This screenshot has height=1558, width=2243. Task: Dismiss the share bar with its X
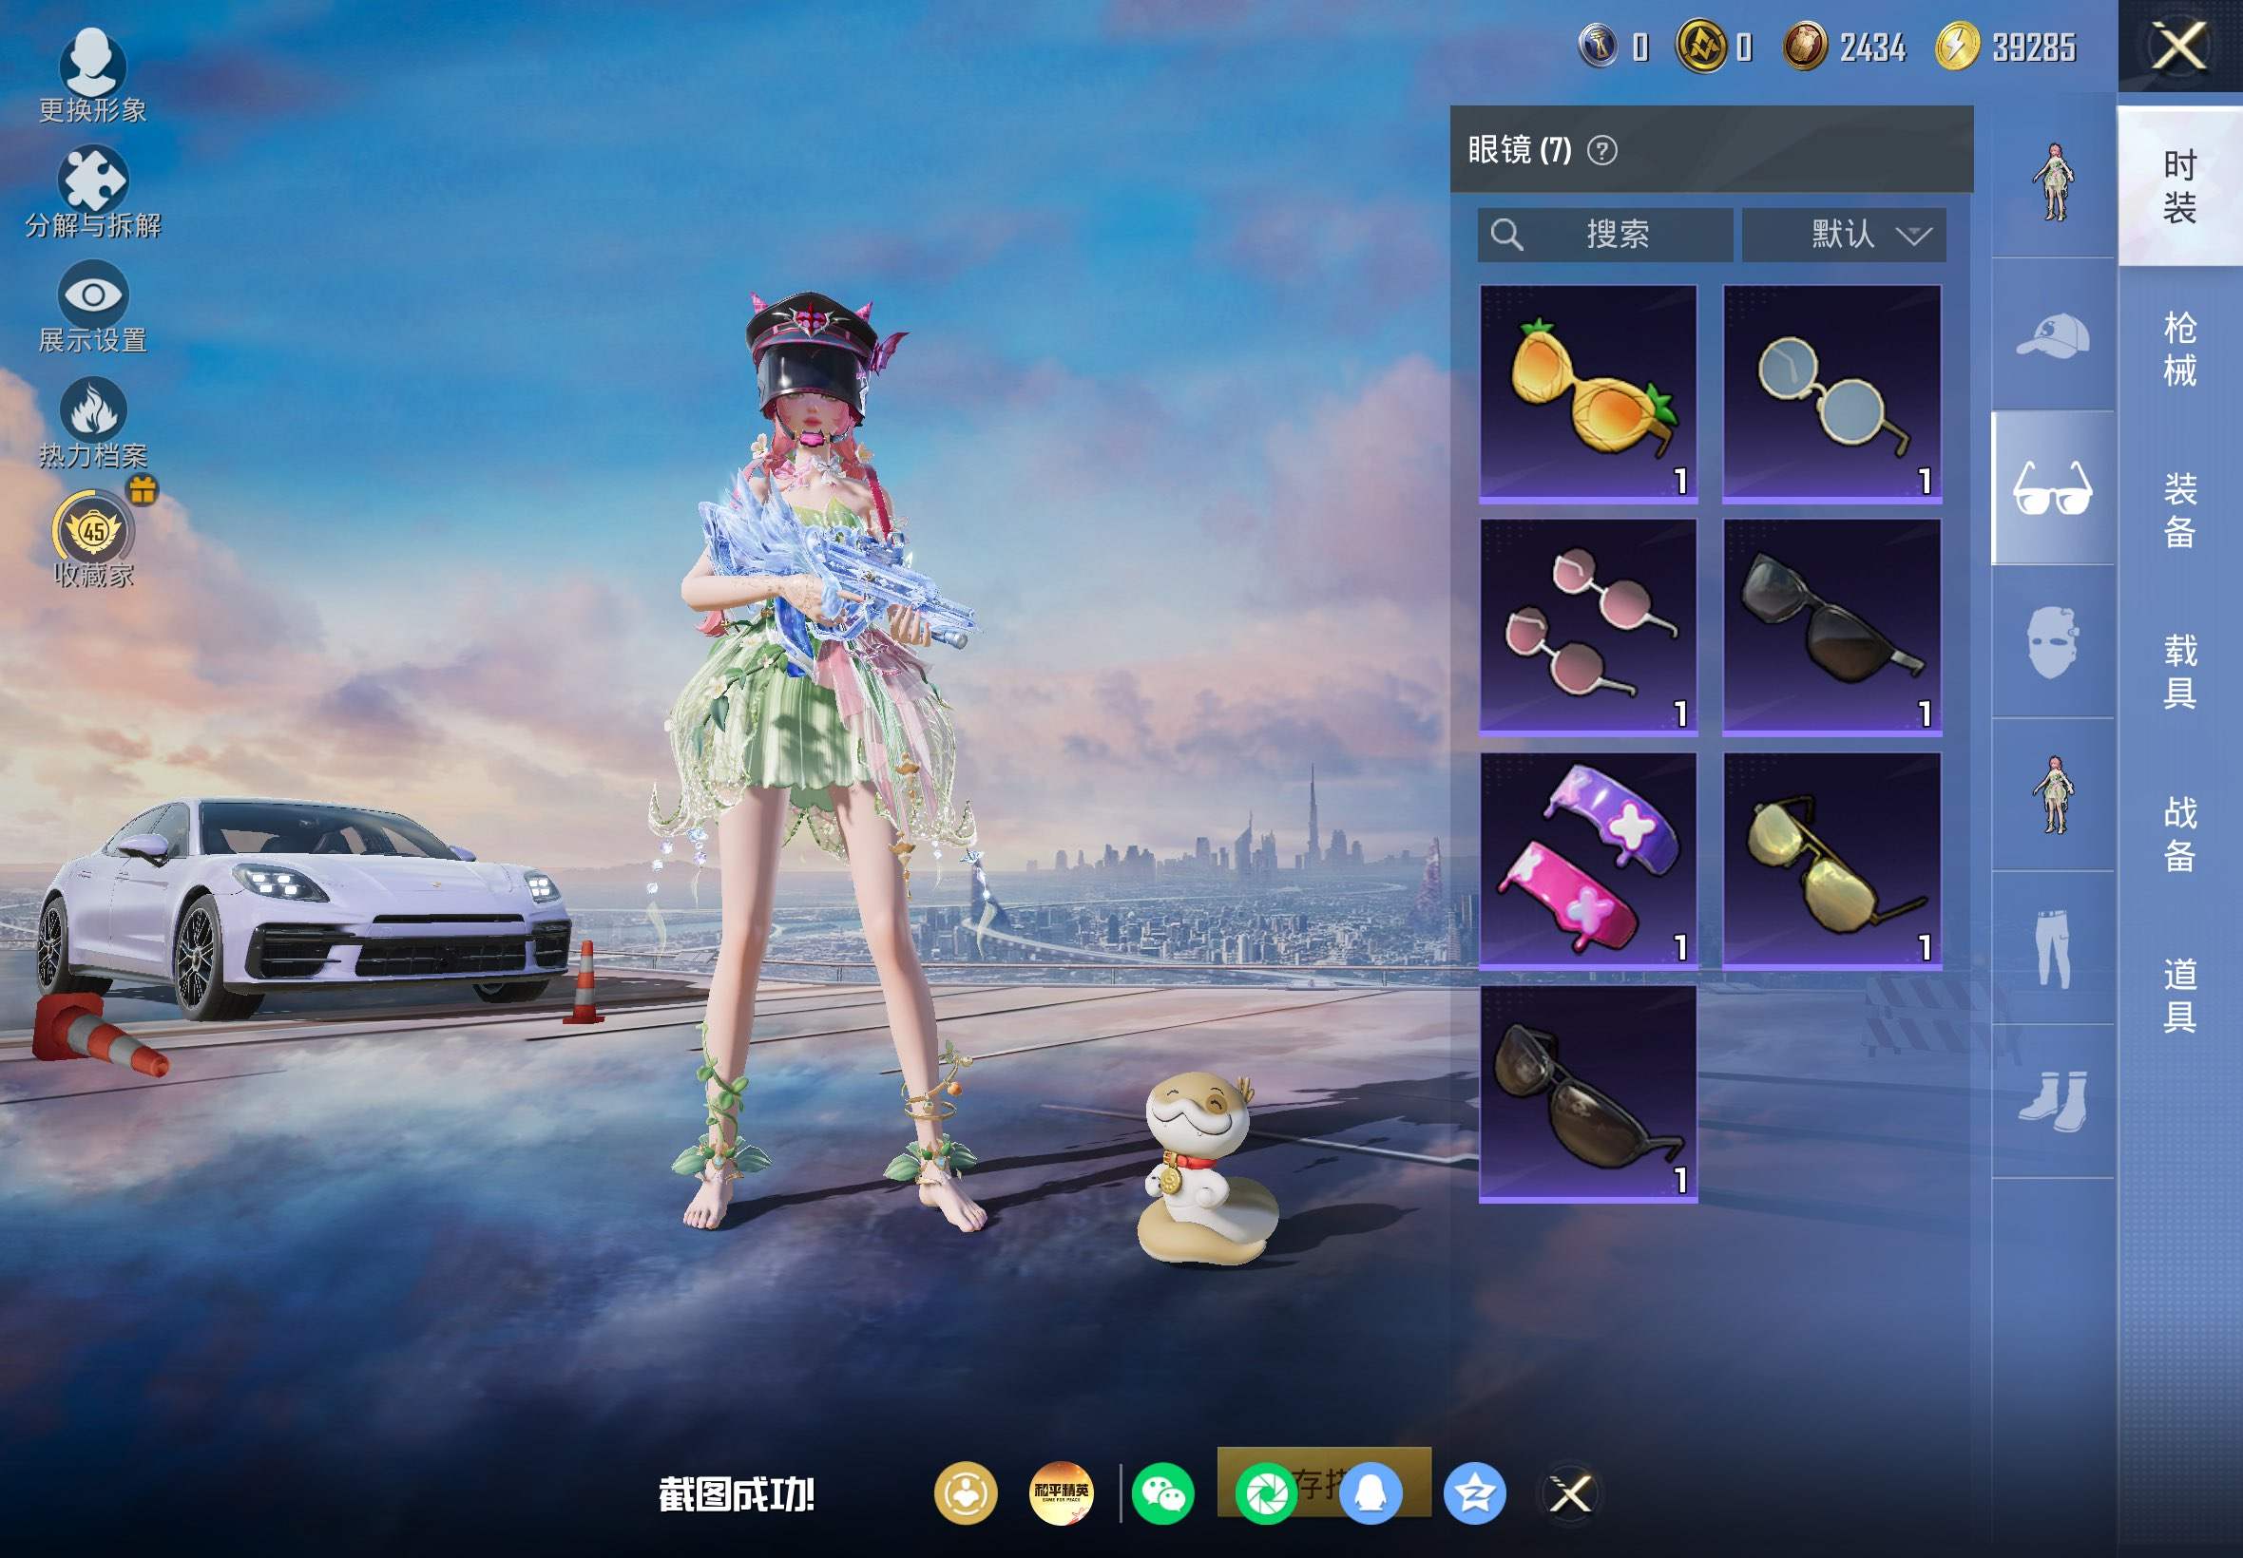[x=1571, y=1493]
